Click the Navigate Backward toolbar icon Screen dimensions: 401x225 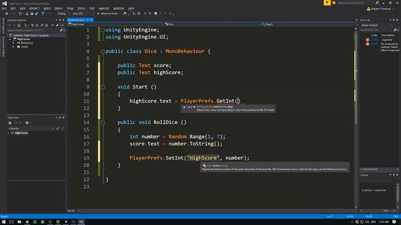[x=7, y=14]
